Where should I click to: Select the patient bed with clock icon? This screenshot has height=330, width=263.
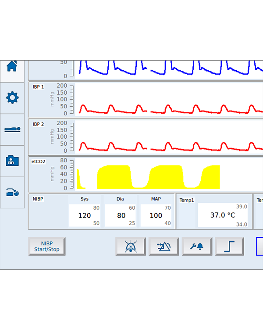12,192
